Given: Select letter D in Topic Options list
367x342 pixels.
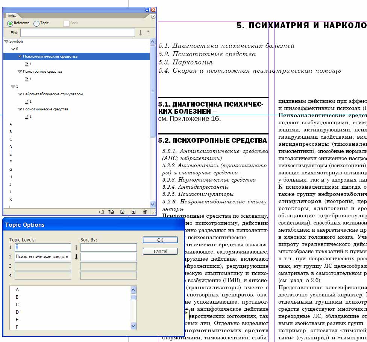Looking at the screenshot, I should click(x=17, y=312).
